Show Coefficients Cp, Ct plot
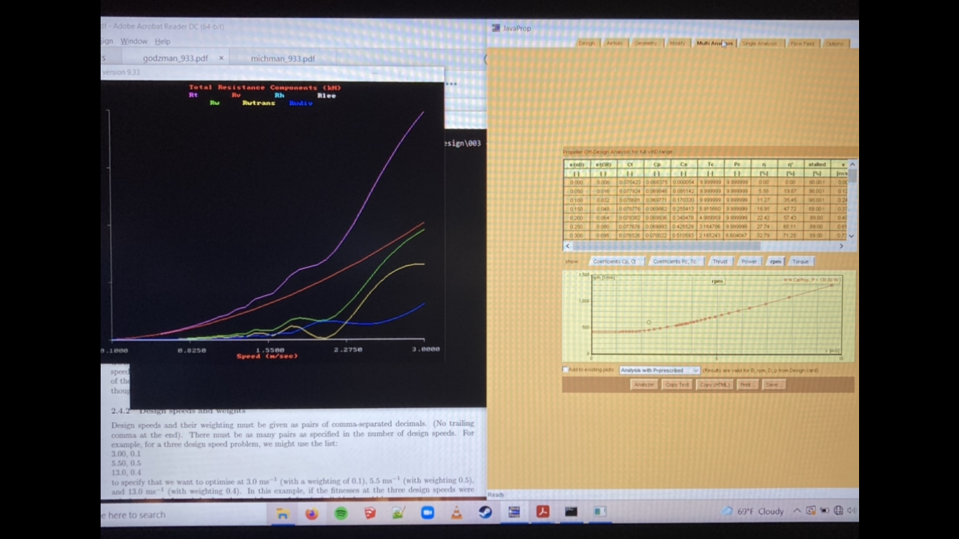Image resolution: width=959 pixels, height=539 pixels. pyautogui.click(x=617, y=261)
